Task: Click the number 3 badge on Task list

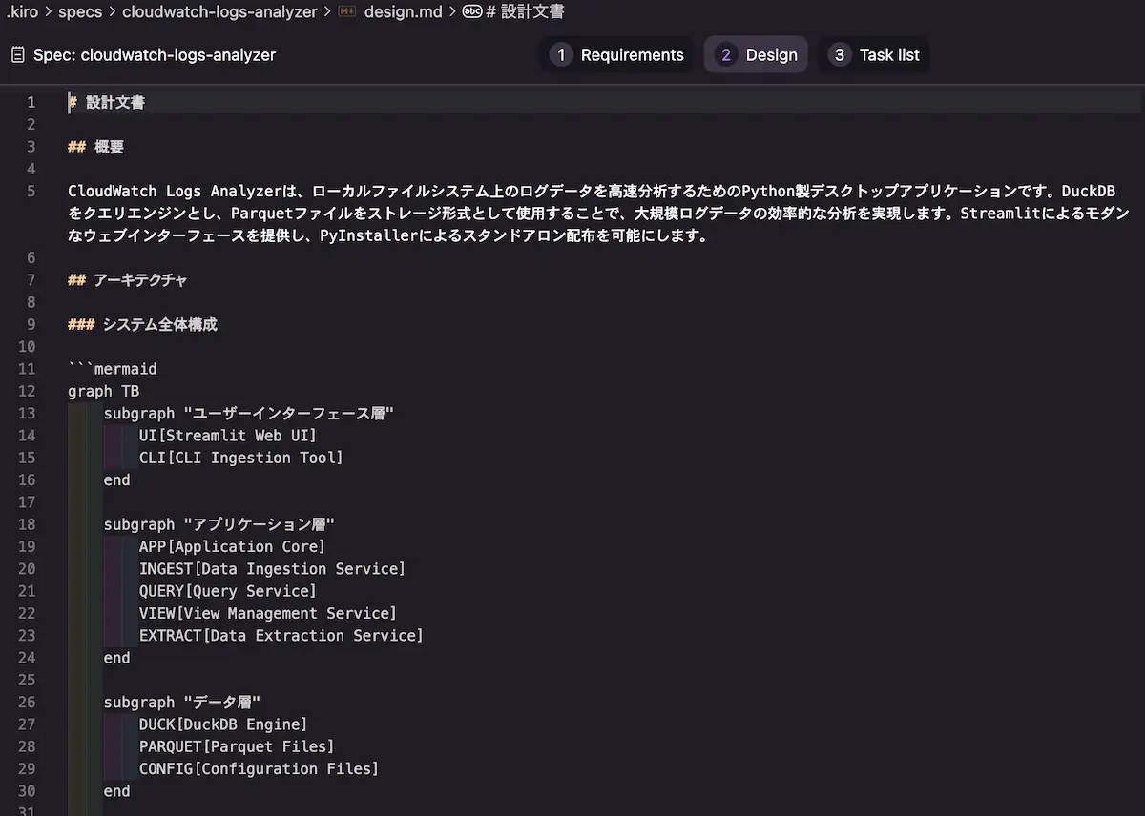Action: pyautogui.click(x=839, y=55)
